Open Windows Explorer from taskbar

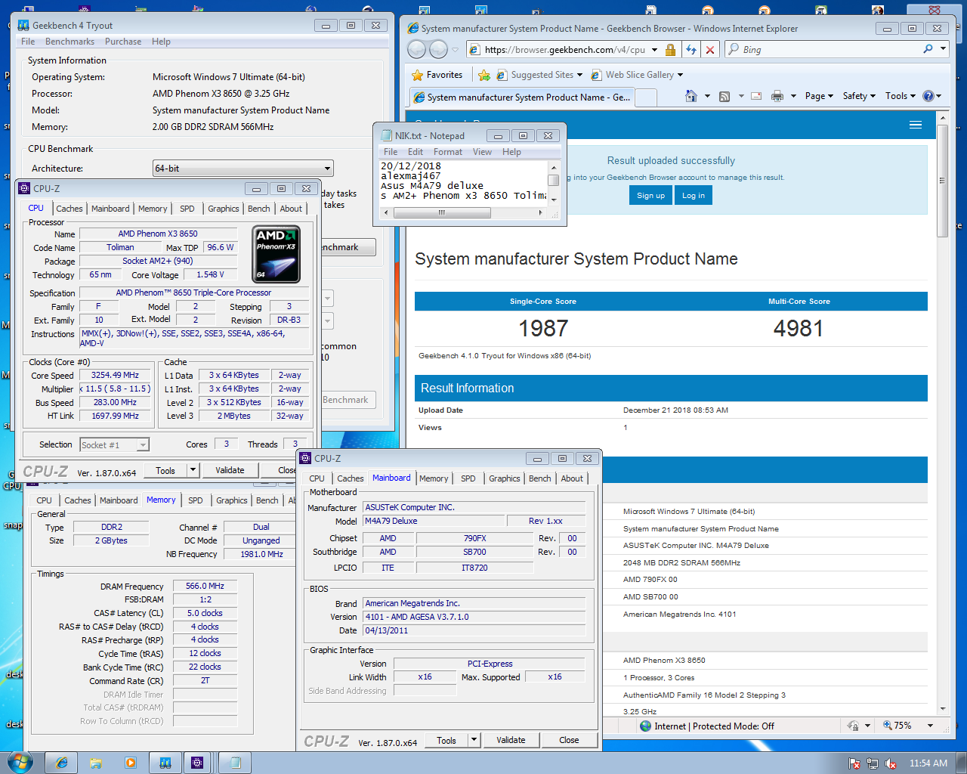pyautogui.click(x=96, y=763)
